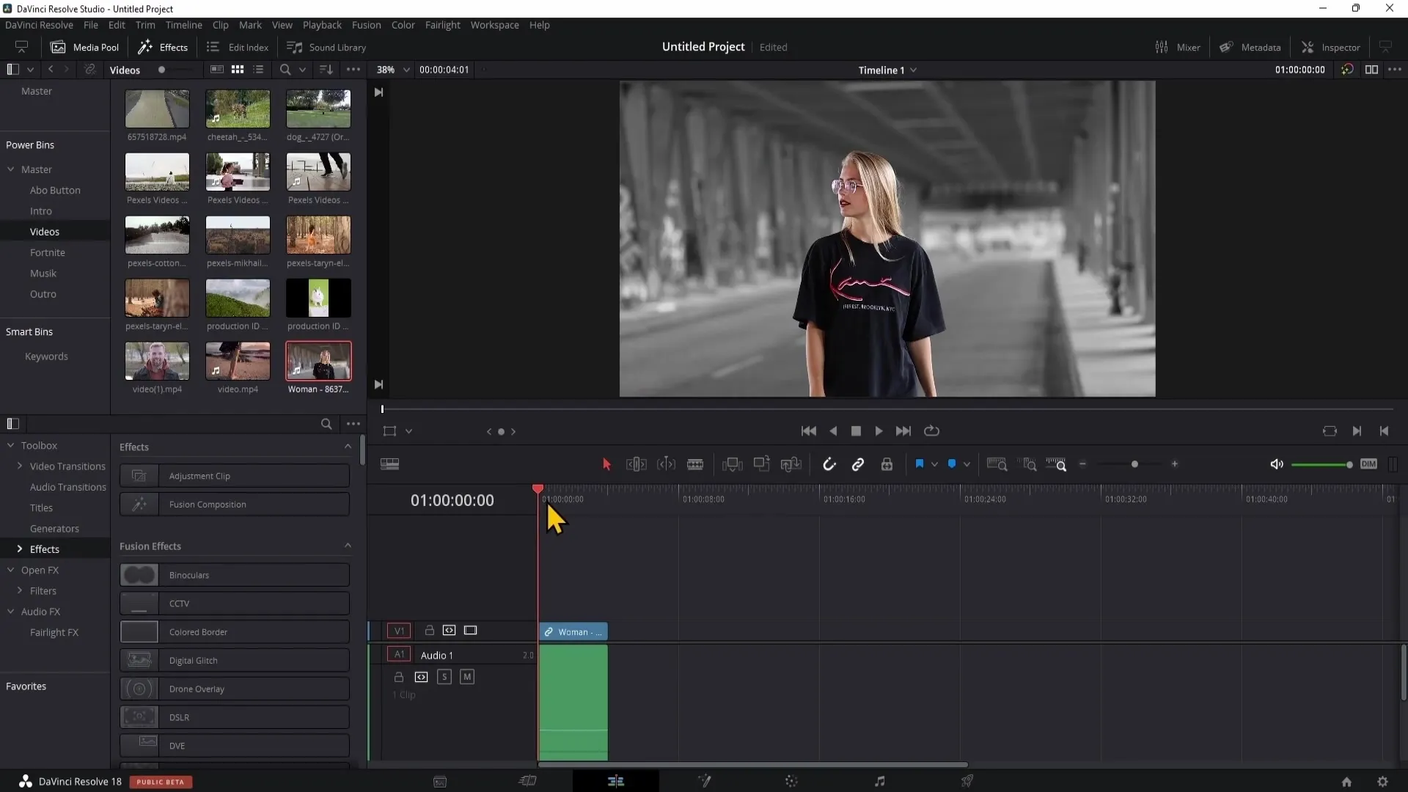Open Project Settings gear icon
Image resolution: width=1408 pixels, height=792 pixels.
[1382, 782]
